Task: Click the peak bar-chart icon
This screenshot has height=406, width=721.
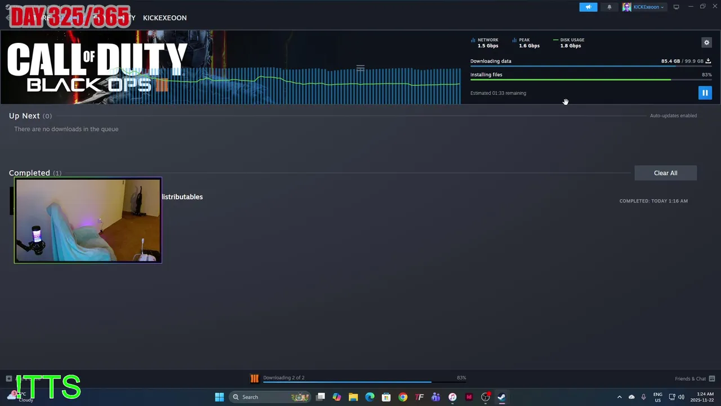Action: click(x=514, y=40)
